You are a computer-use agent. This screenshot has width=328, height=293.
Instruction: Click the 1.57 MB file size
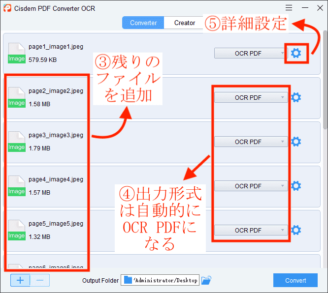coord(39,193)
